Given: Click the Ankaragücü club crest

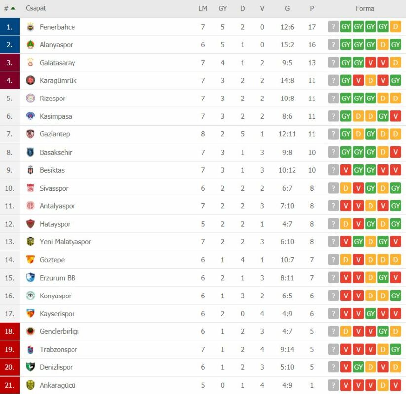Looking at the screenshot, I should 30,385.
